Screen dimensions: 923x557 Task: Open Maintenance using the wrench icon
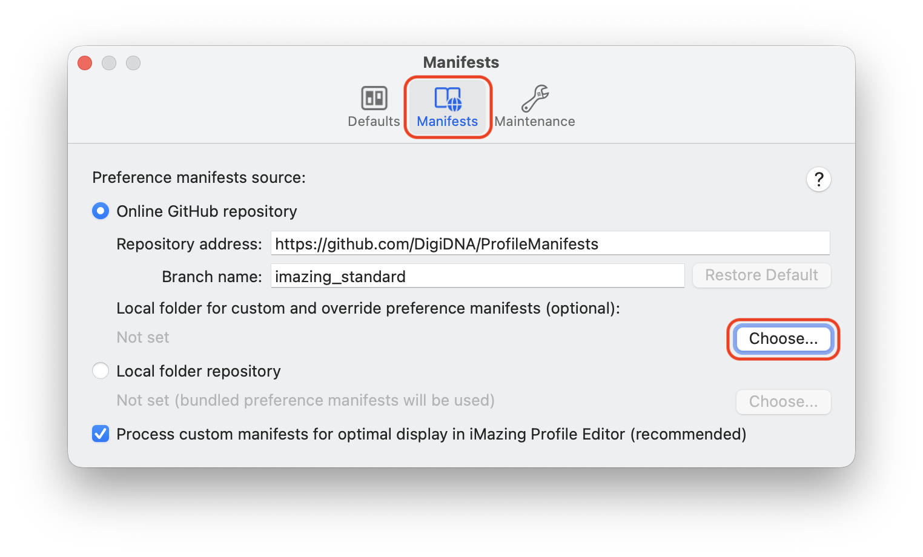(535, 98)
